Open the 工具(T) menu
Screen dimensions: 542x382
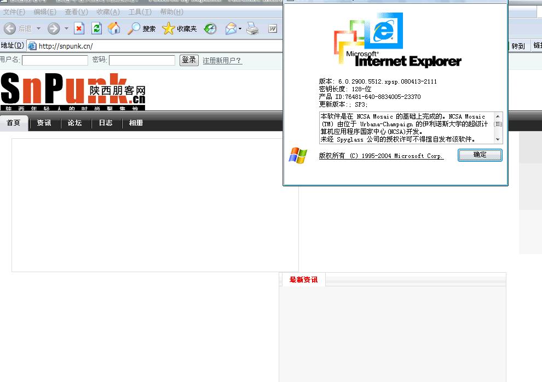tap(140, 11)
